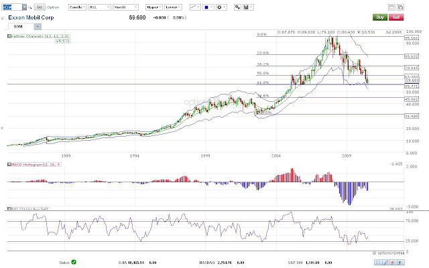Image resolution: width=429 pixels, height=268 pixels.
Task: Open the line drawing tool dropdown
Action: click(x=195, y=7)
